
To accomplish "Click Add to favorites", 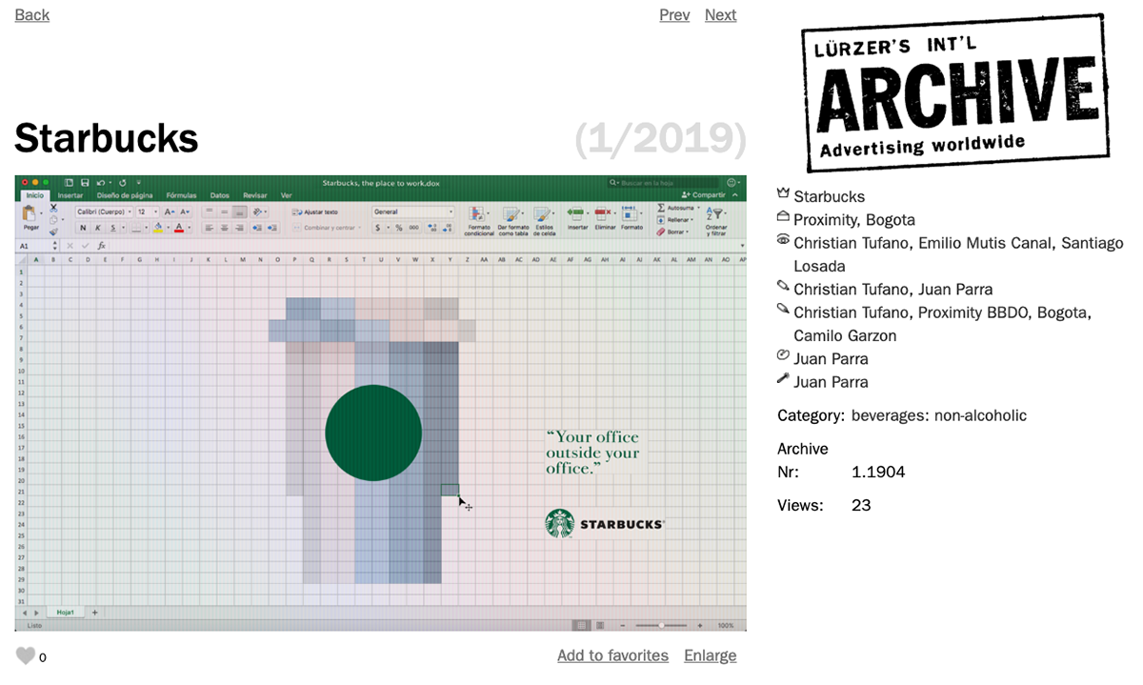I will tap(612, 655).
